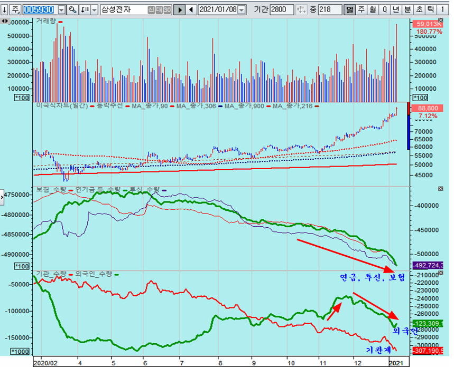Open the stock code 005930 dropdown
This screenshot has height=368, width=454.
coord(61,10)
